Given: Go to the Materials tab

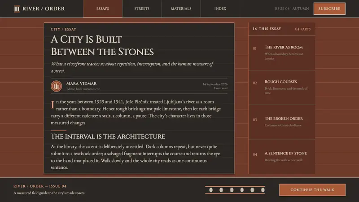Looking at the screenshot, I should pos(181,9).
